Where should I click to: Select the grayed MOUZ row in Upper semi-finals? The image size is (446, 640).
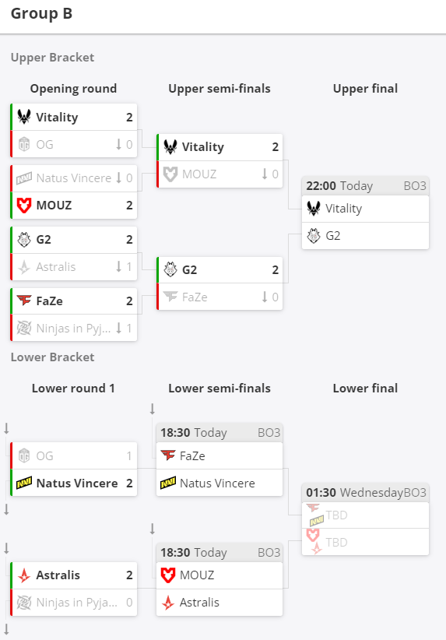pyautogui.click(x=219, y=174)
